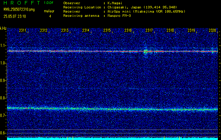
Task: Click the file name KN9_2505072310.png
Action: tap(19, 9)
